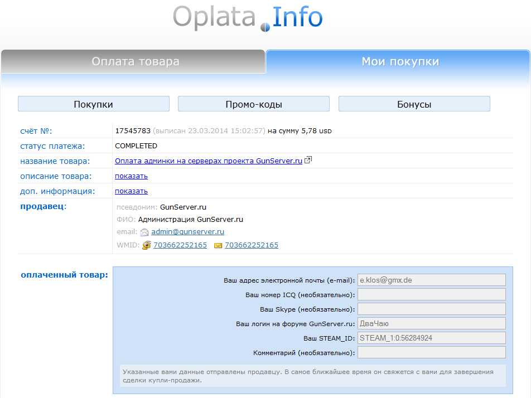The width and height of the screenshot is (531, 398).
Task: Switch to the Оплата товара tab
Action: pos(136,61)
